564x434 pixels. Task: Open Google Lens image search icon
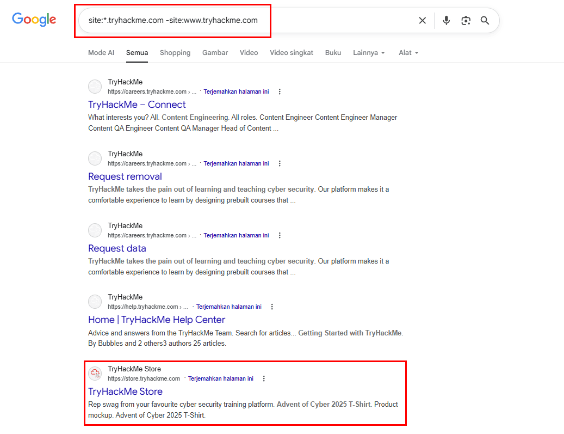tap(466, 21)
